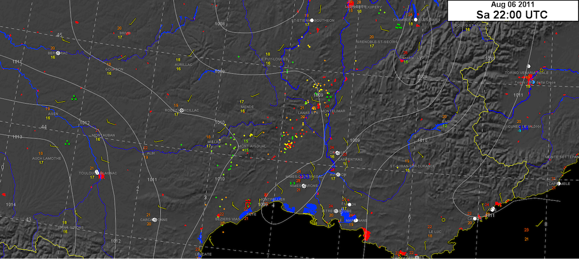Select the Rodez Marcillac station sky-cover symbol
This screenshot has width=579, height=259.
click(x=182, y=110)
